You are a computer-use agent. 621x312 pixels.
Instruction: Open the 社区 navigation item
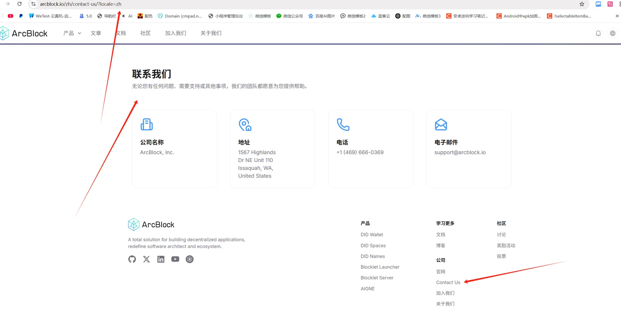[x=146, y=33]
